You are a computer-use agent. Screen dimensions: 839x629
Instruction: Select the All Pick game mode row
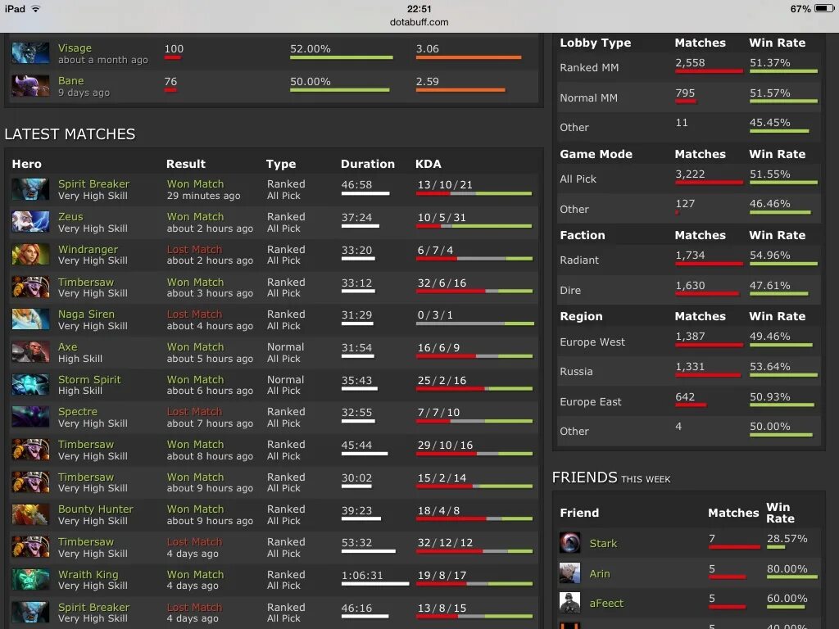click(x=688, y=179)
